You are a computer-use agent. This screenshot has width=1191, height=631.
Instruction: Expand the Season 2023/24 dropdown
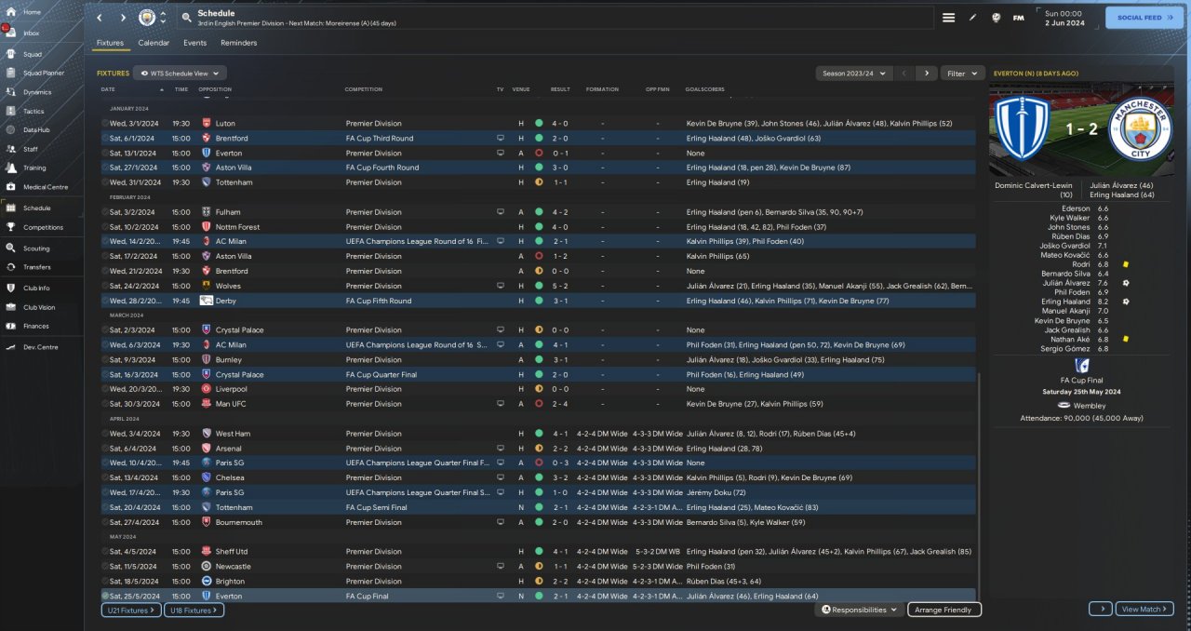click(x=854, y=73)
